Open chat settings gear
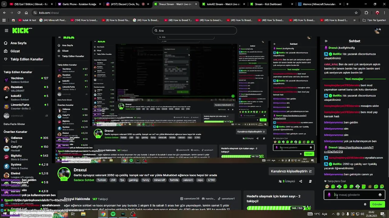The image size is (389, 218). pos(365,204)
